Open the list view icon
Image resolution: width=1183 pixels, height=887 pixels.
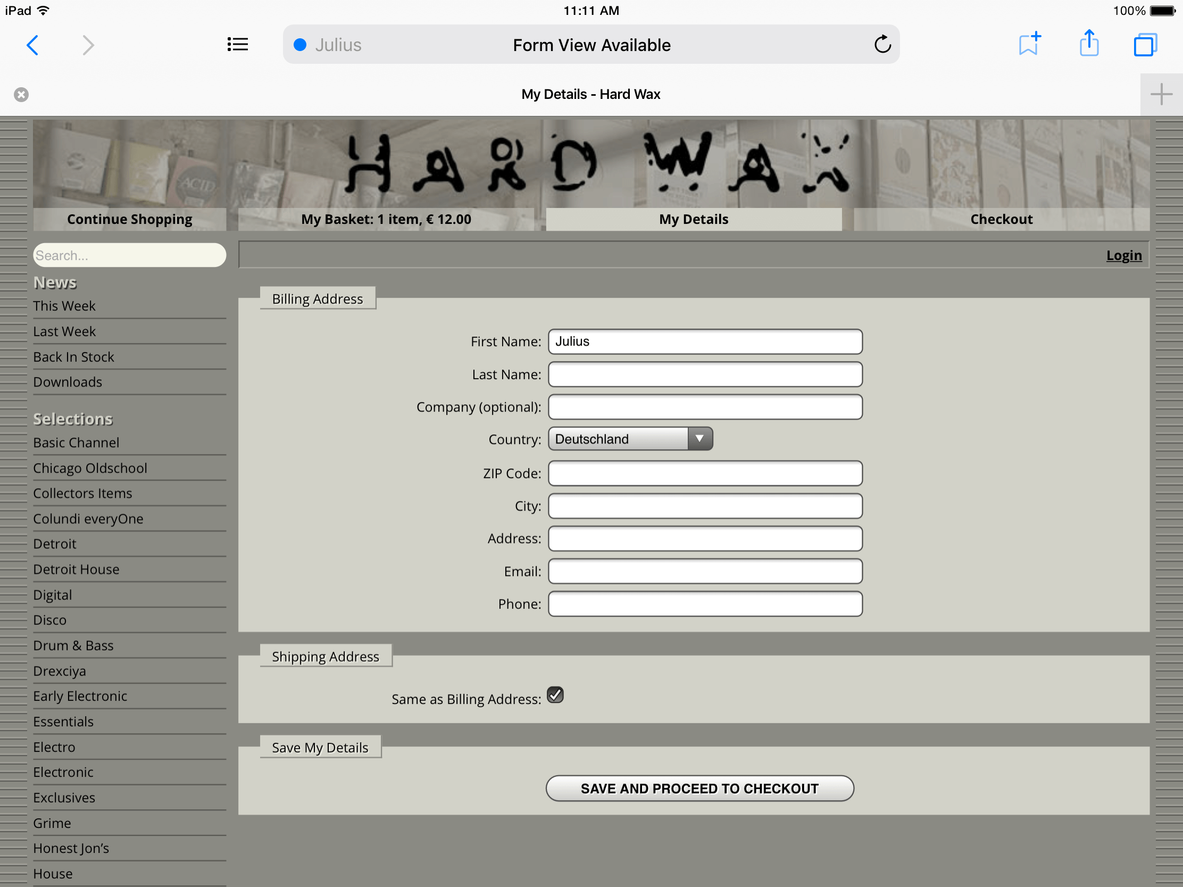[x=237, y=44]
